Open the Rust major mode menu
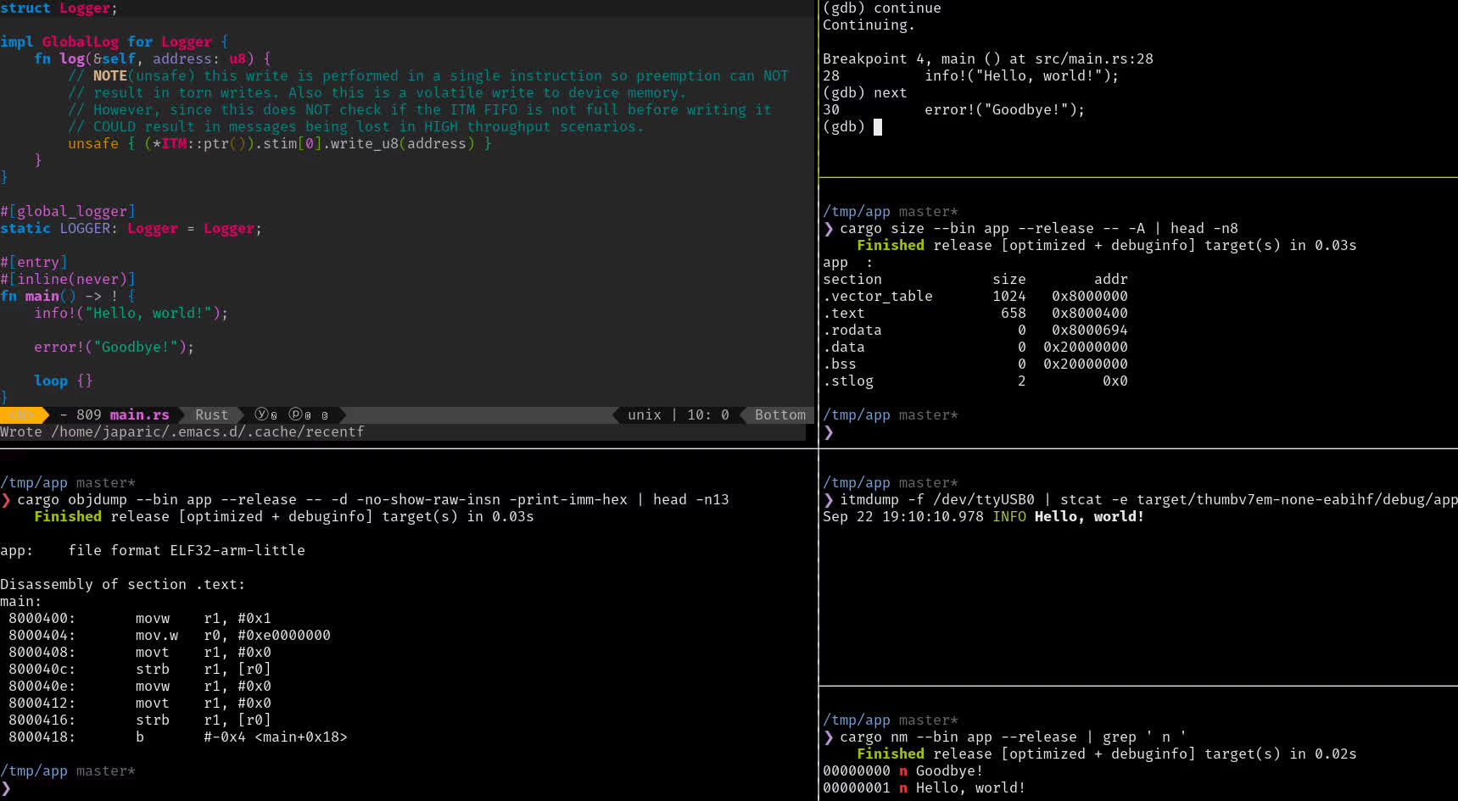1458x801 pixels. [211, 414]
